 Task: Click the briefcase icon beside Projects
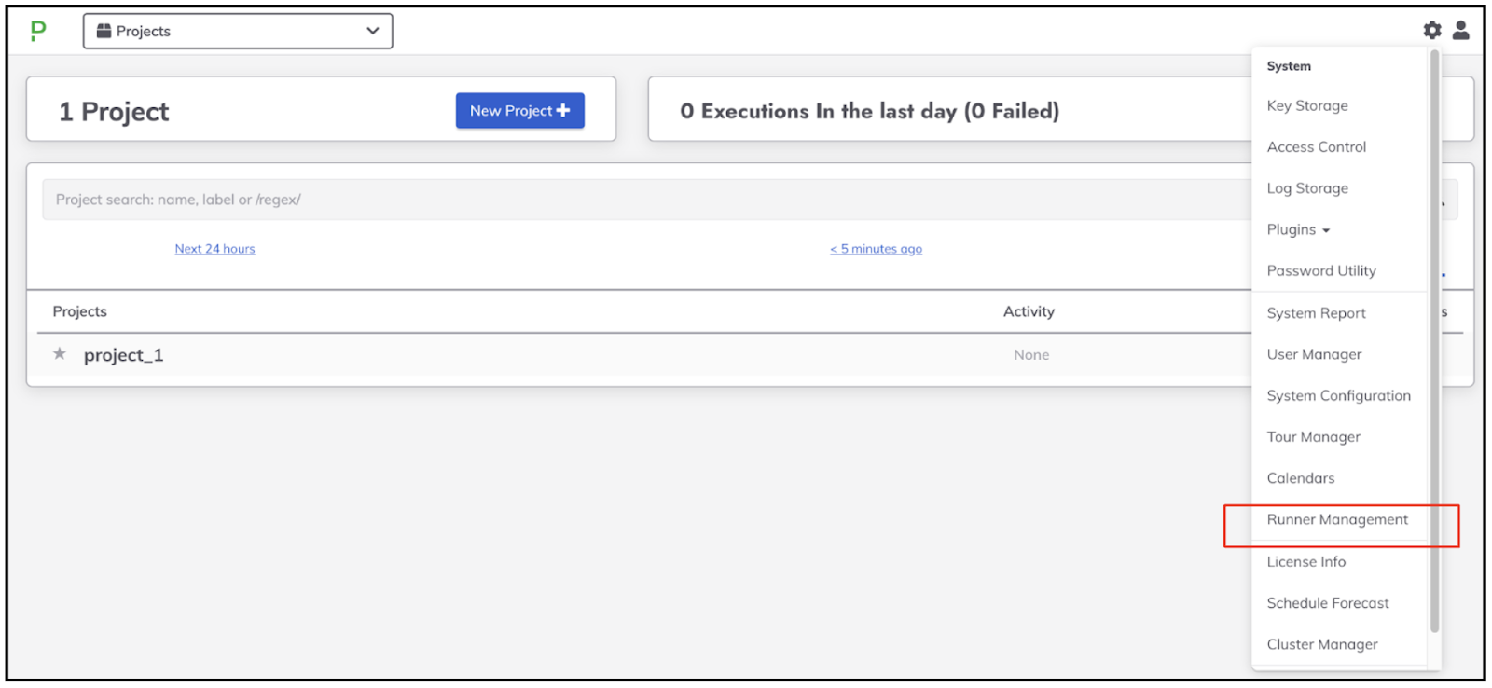click(x=104, y=31)
